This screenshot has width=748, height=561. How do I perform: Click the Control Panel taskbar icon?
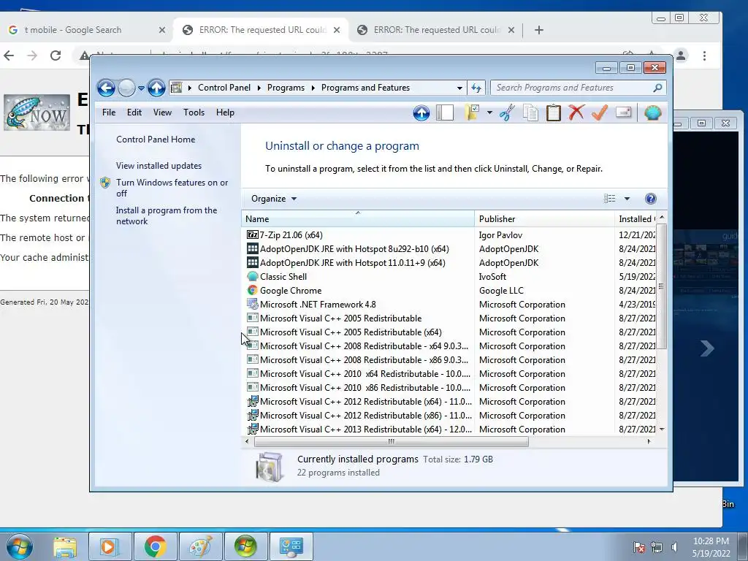pos(291,546)
